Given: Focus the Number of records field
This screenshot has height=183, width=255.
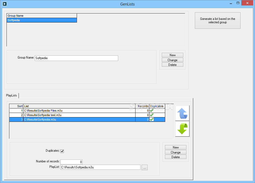Looking at the screenshot, I should coord(71,162).
